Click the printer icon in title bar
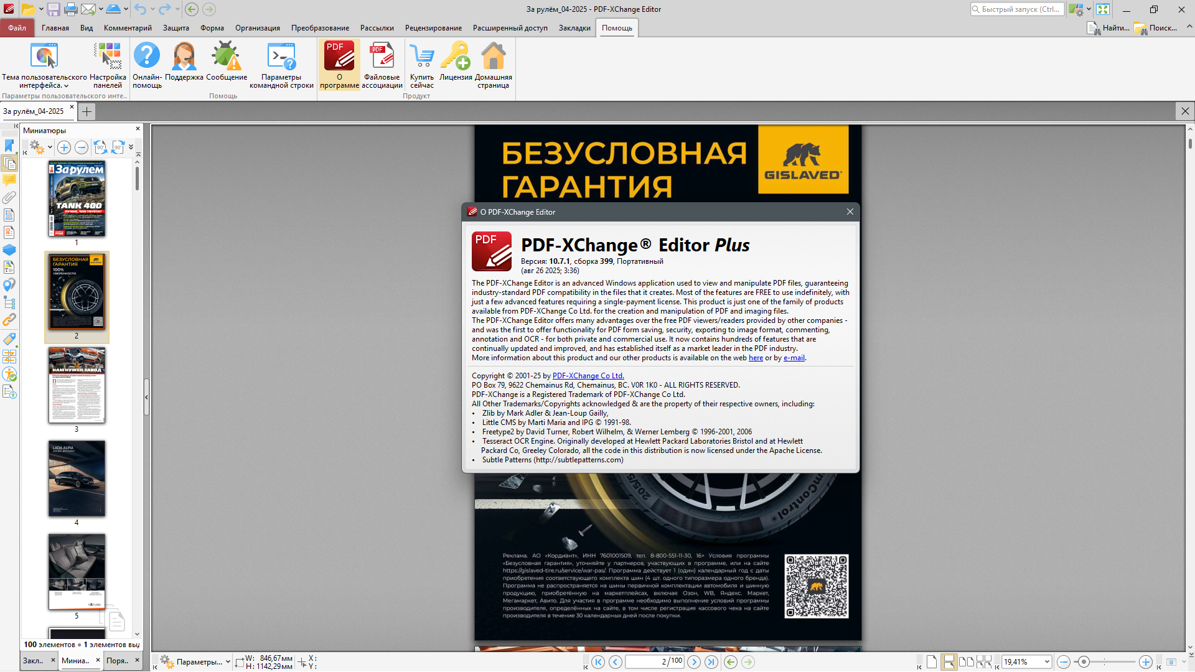This screenshot has width=1195, height=672. pyautogui.click(x=71, y=9)
